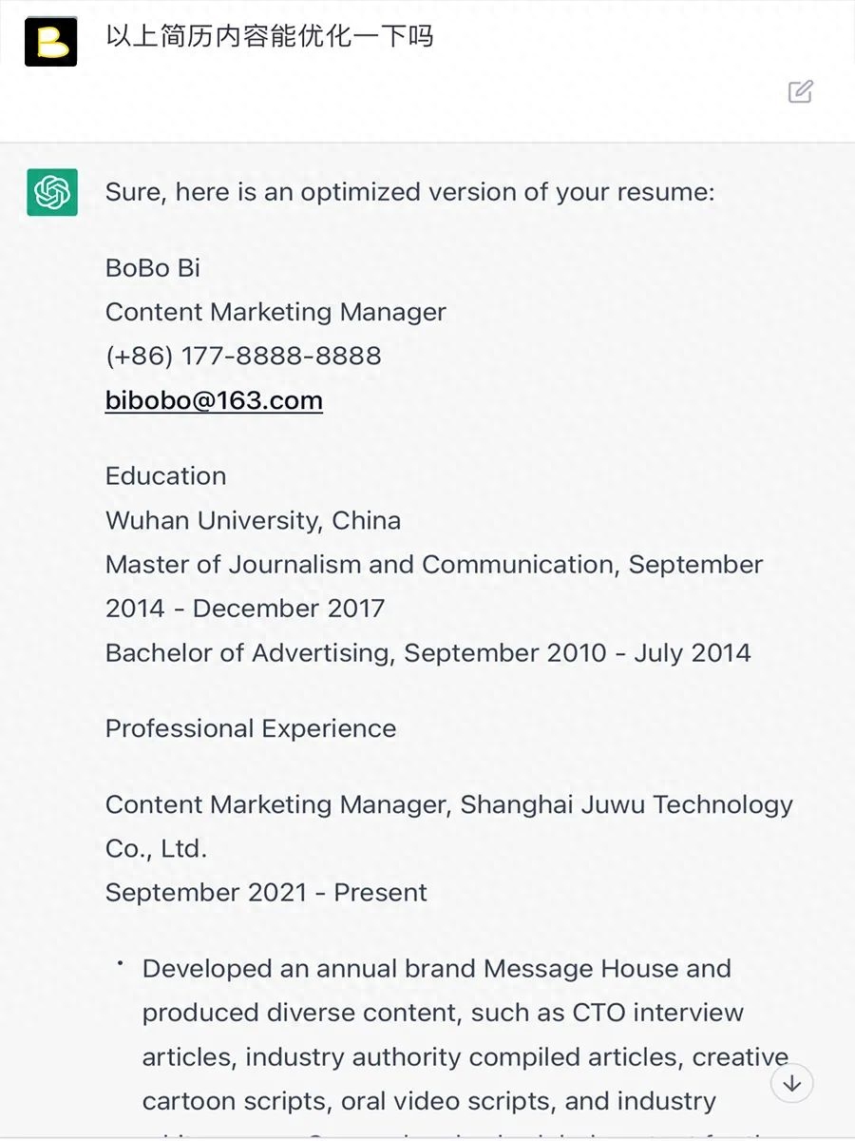Image resolution: width=855 pixels, height=1141 pixels.
Task: Click the "cartoon scripts, oral video scripts" line
Action: [x=428, y=1101]
